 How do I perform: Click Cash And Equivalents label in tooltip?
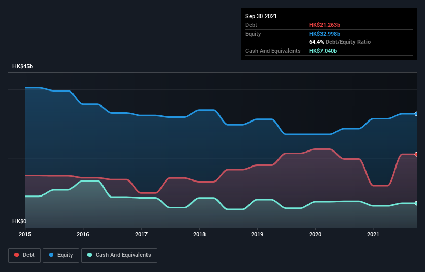[x=273, y=51]
